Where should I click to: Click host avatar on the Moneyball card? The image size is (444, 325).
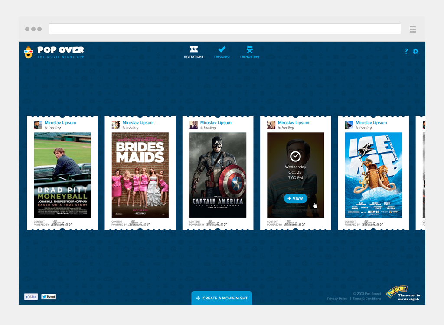pyautogui.click(x=38, y=125)
